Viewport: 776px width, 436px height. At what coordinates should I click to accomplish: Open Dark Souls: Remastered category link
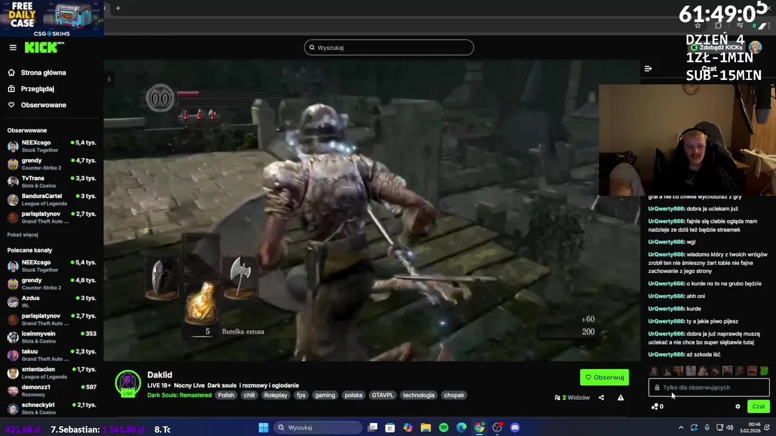pos(179,395)
